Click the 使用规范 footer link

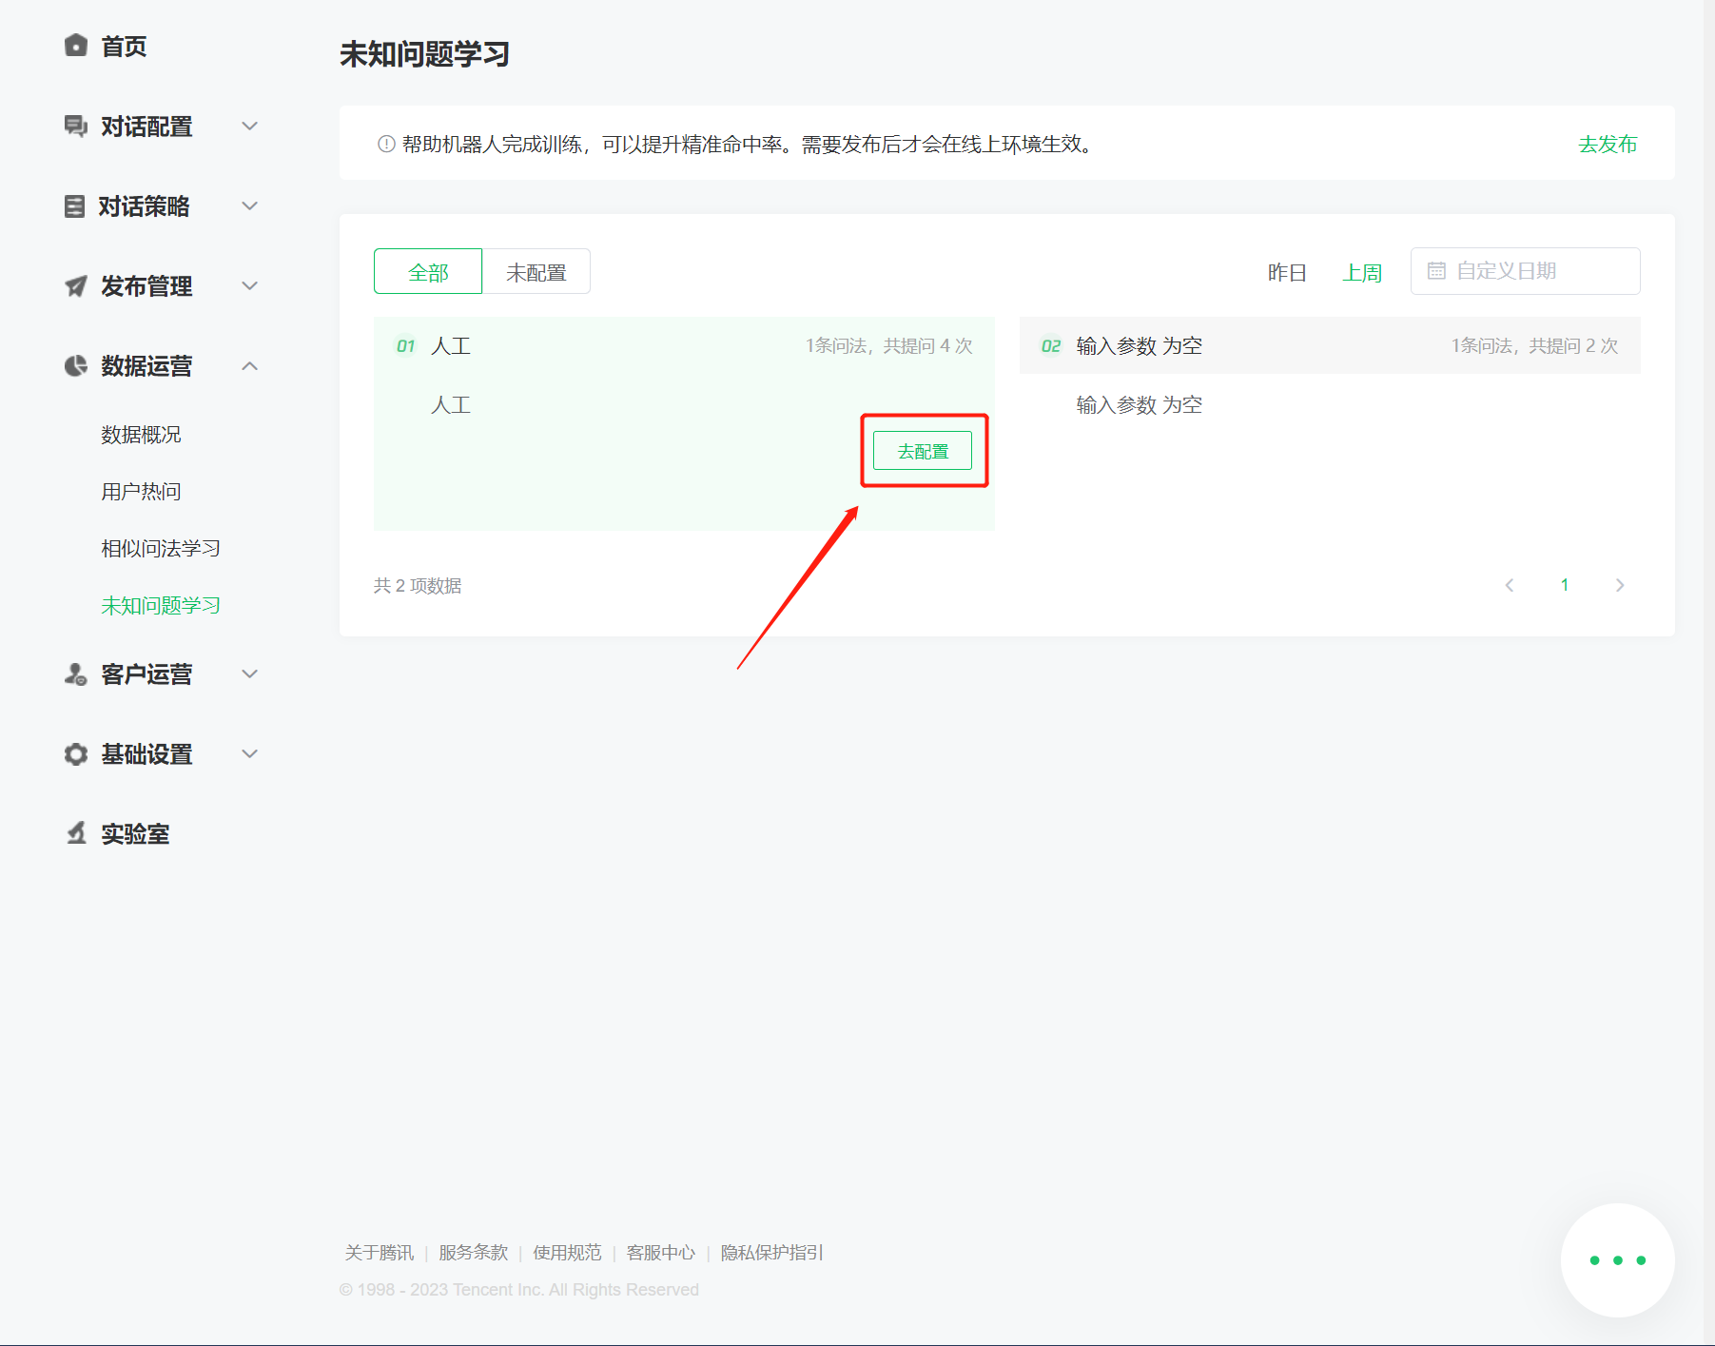(x=567, y=1252)
